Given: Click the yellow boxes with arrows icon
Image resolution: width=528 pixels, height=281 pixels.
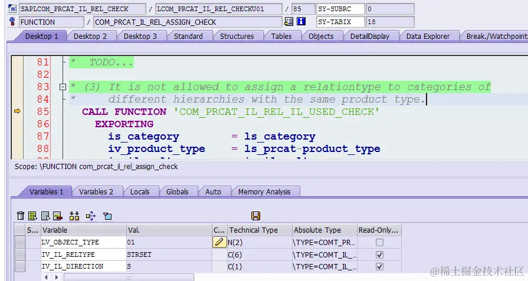Looking at the screenshot, I should coord(74,216).
